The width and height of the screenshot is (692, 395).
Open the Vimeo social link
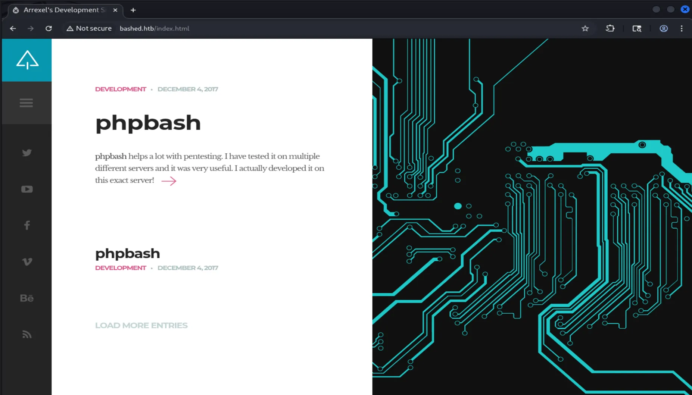[27, 261]
